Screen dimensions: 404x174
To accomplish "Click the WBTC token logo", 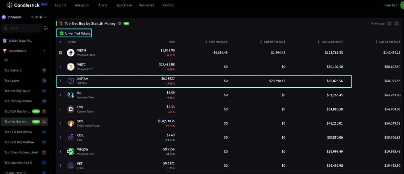I will coord(71,67).
